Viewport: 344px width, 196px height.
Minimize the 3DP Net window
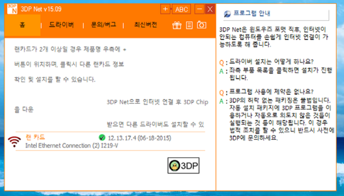coord(200,9)
